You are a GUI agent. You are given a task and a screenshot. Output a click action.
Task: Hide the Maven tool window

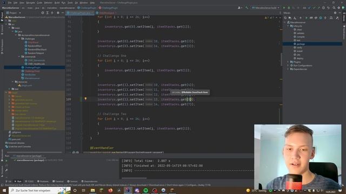[x=340, y=13]
